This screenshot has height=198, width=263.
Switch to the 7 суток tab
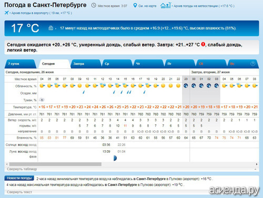pyautogui.click(x=21, y=64)
